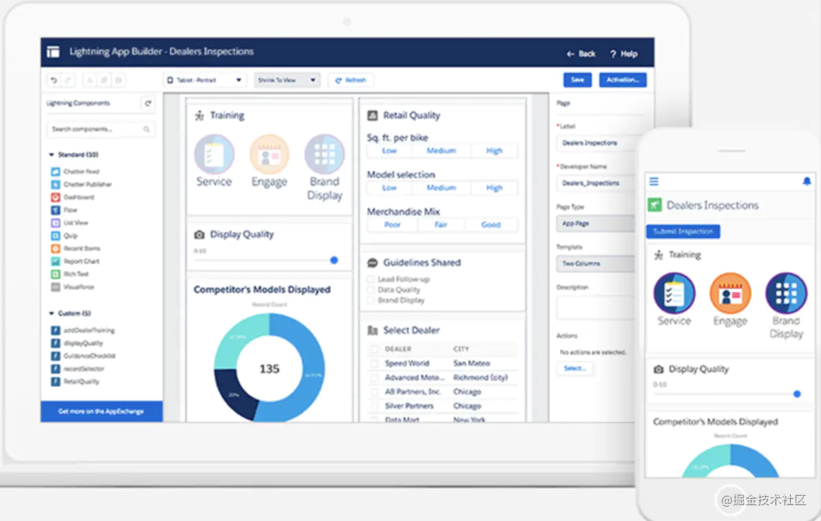Image resolution: width=821 pixels, height=521 pixels.
Task: Select the Recent Items component icon
Action: (55, 248)
